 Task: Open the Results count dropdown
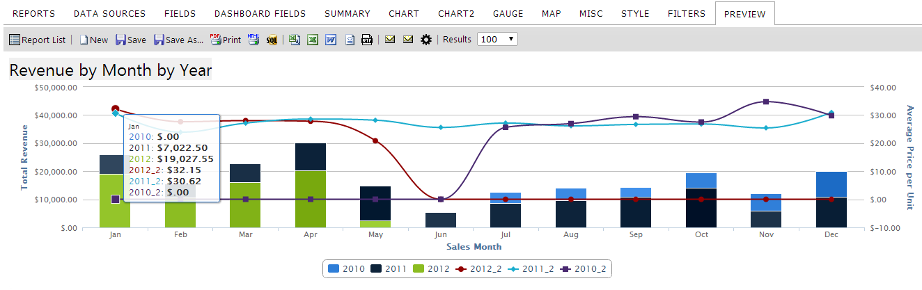pyautogui.click(x=497, y=40)
